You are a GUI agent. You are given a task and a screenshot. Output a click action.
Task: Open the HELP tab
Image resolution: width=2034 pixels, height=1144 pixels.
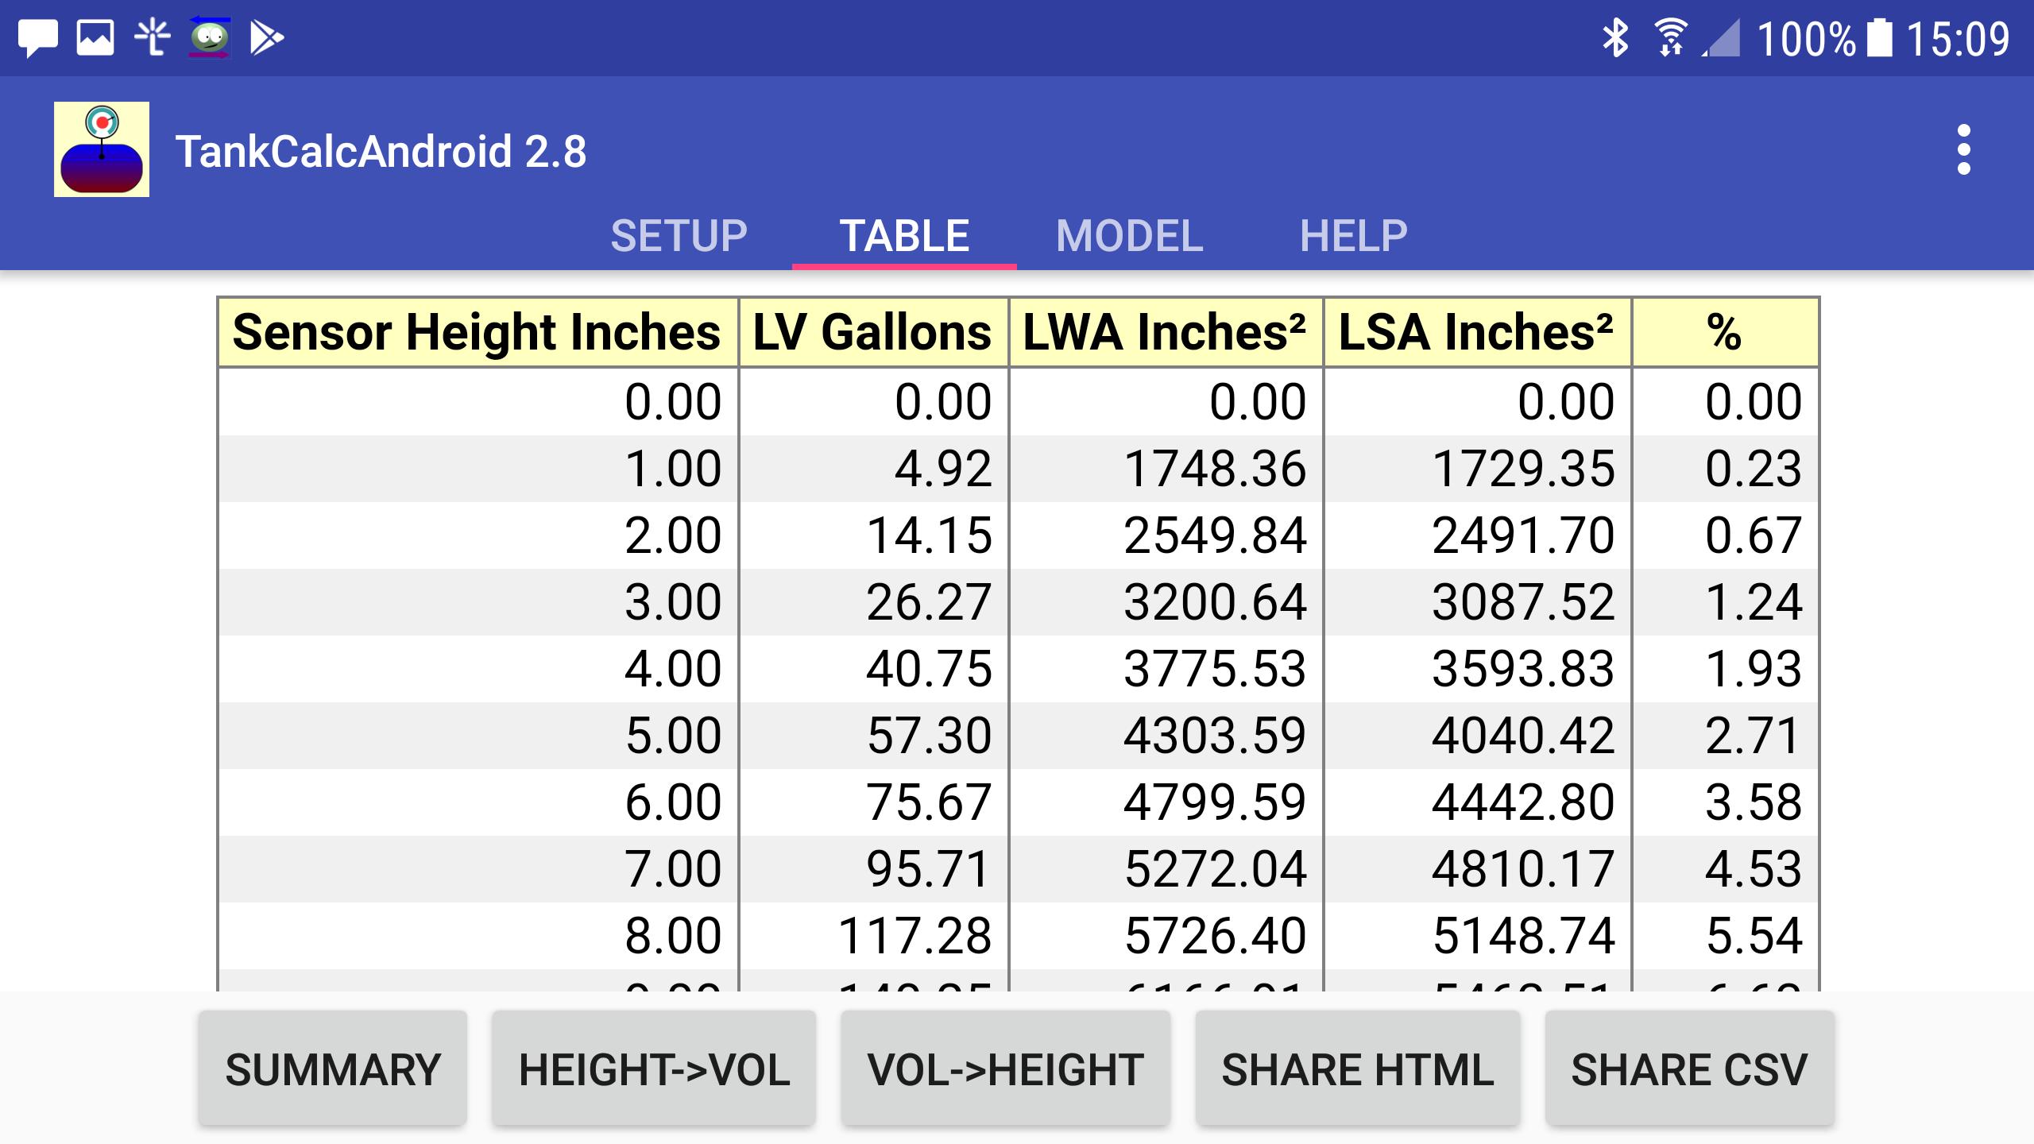click(1353, 236)
